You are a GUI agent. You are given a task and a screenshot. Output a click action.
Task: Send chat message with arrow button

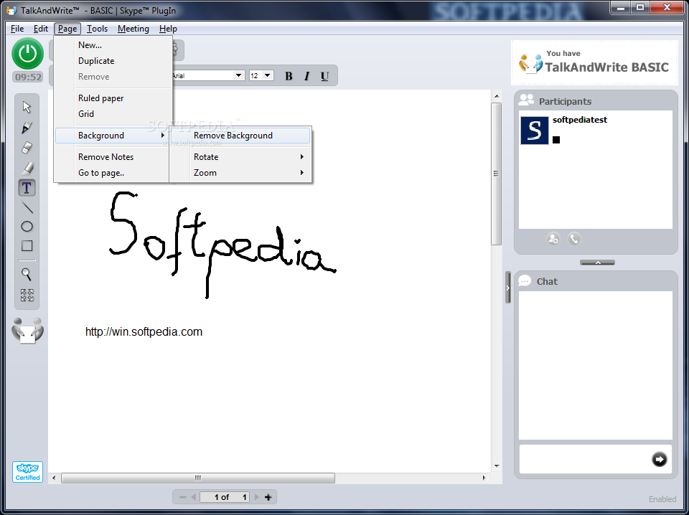coord(659,459)
